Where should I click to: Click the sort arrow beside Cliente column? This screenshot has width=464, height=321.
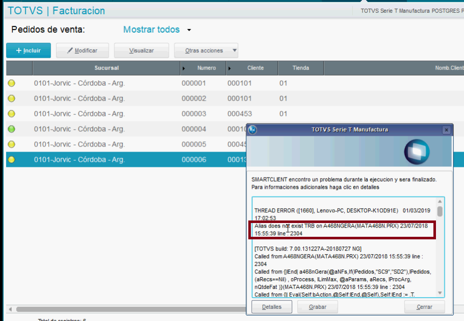click(x=229, y=68)
